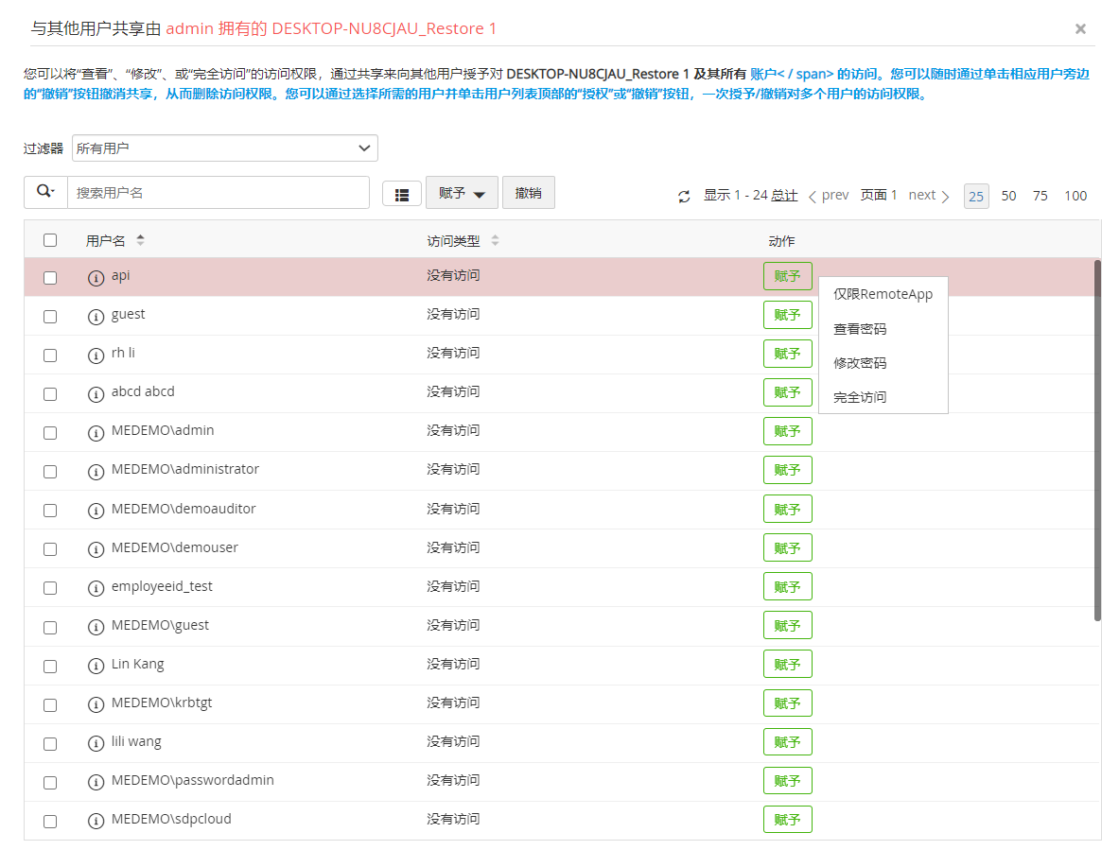The width and height of the screenshot is (1119, 850).
Task: Choose 修改密码 from the grant menu
Action: point(883,363)
